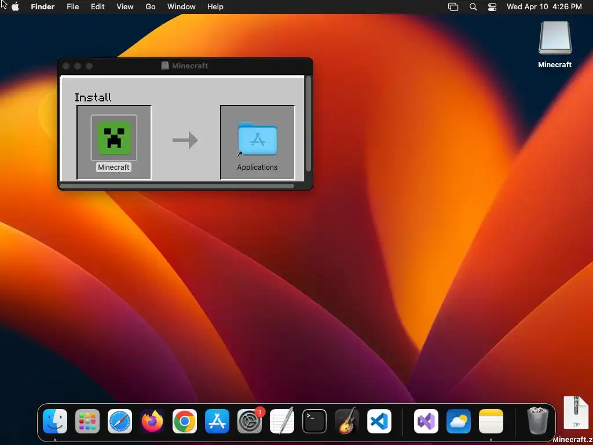Open Terminal from the Dock

[314, 421]
